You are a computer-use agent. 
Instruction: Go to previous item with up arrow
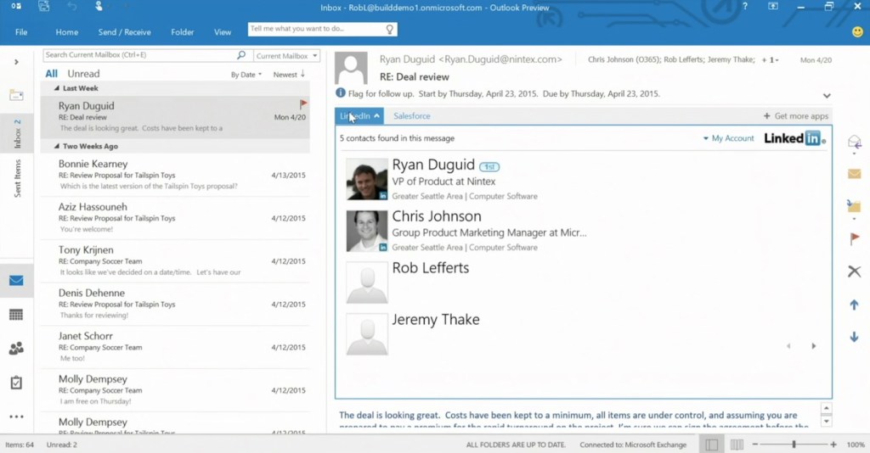tap(854, 305)
